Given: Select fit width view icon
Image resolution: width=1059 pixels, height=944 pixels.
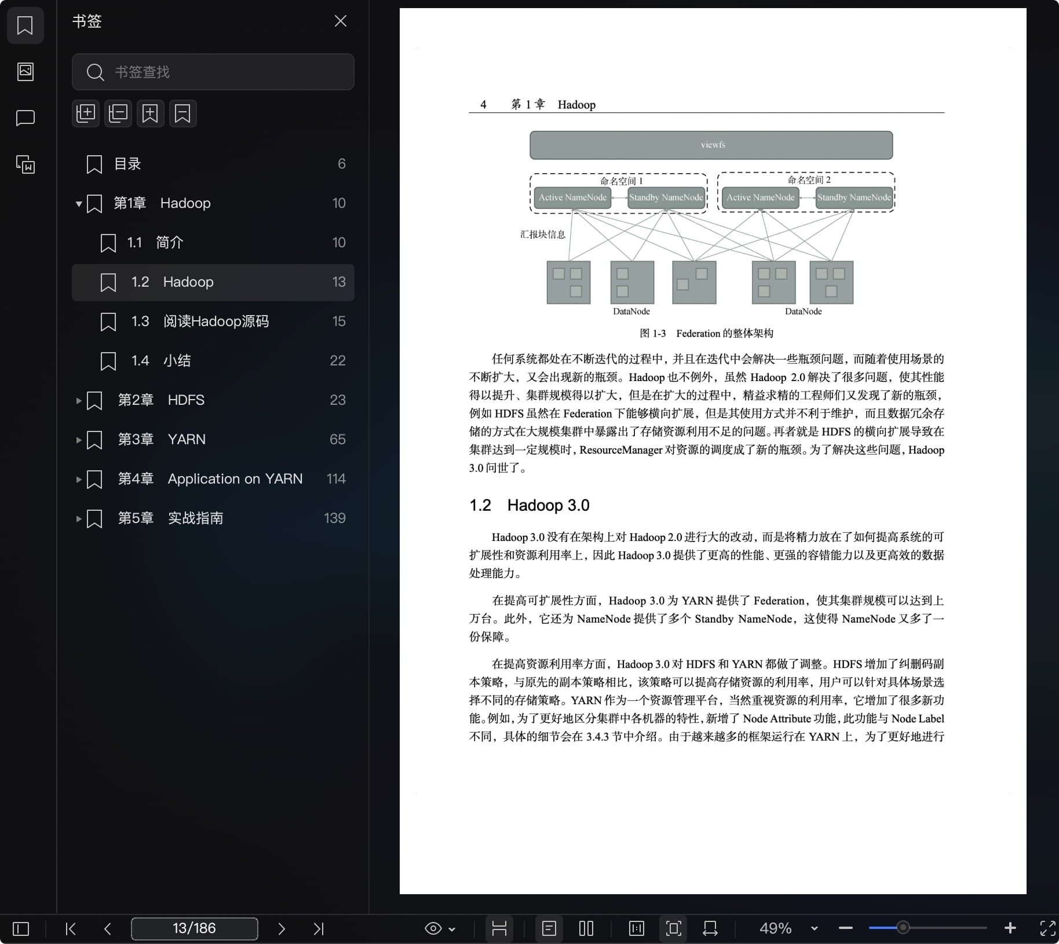Looking at the screenshot, I should point(710,929).
